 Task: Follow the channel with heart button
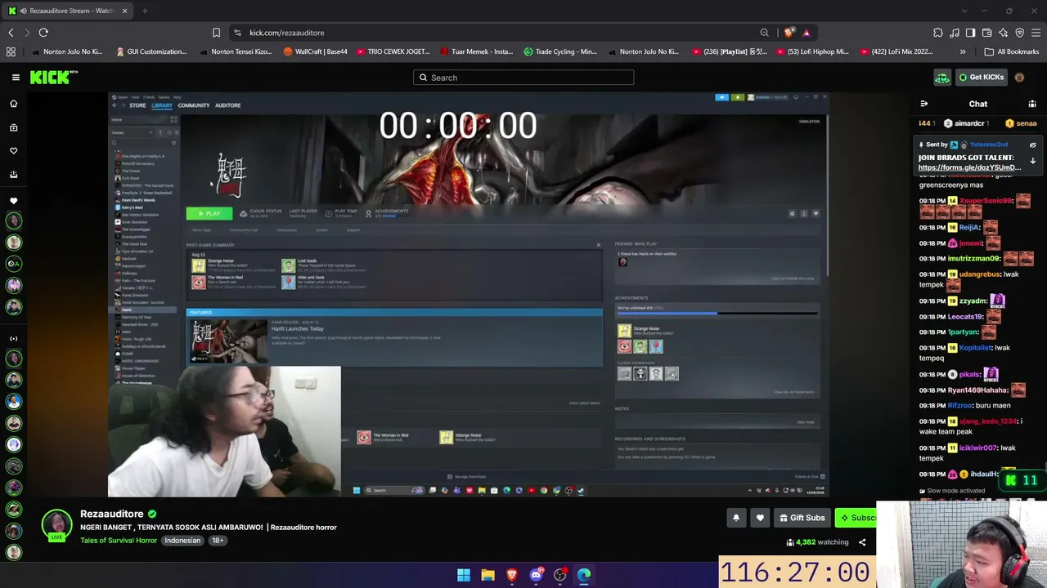760,518
